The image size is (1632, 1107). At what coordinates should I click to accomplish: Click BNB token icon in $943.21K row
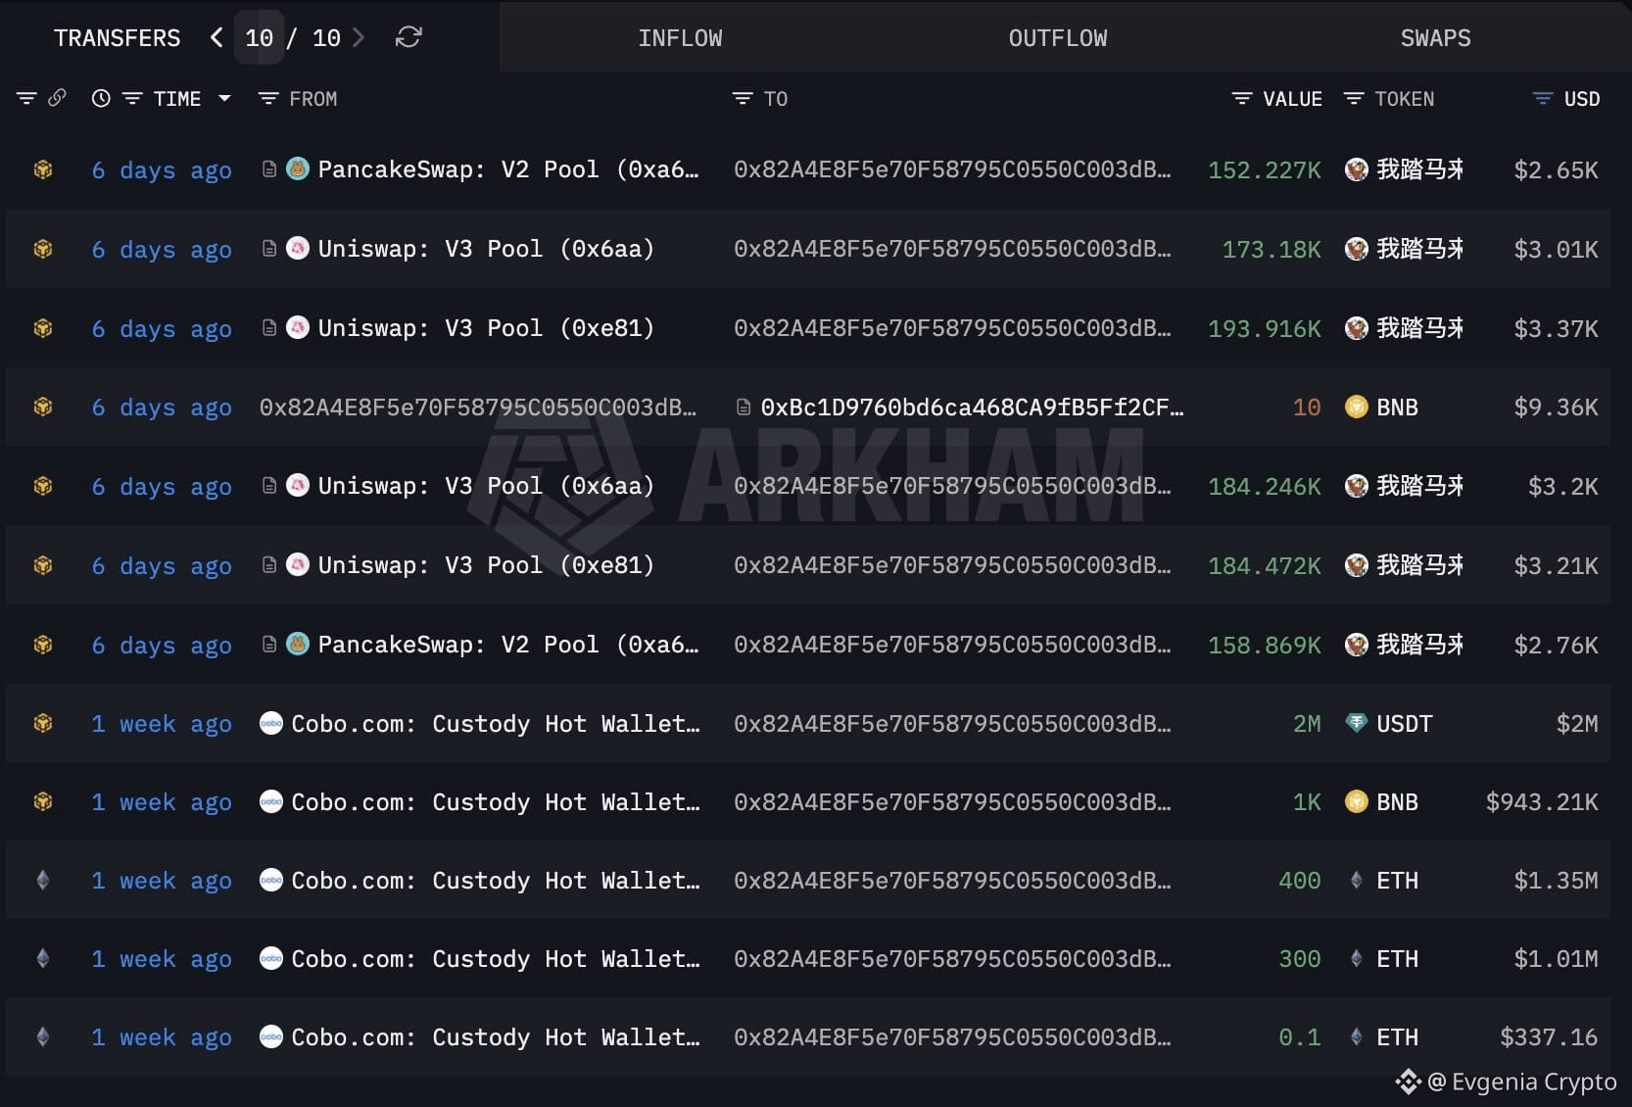1356,801
